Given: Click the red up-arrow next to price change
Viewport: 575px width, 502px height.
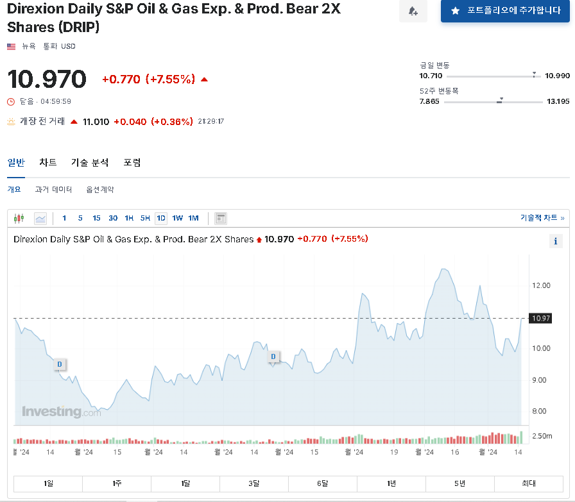Looking at the screenshot, I should tap(204, 79).
